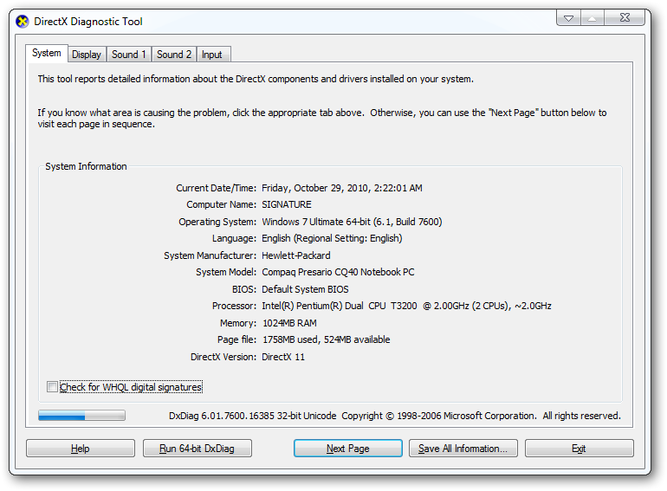Click the System Information group label
Image resolution: width=667 pixels, height=491 pixels.
click(86, 166)
